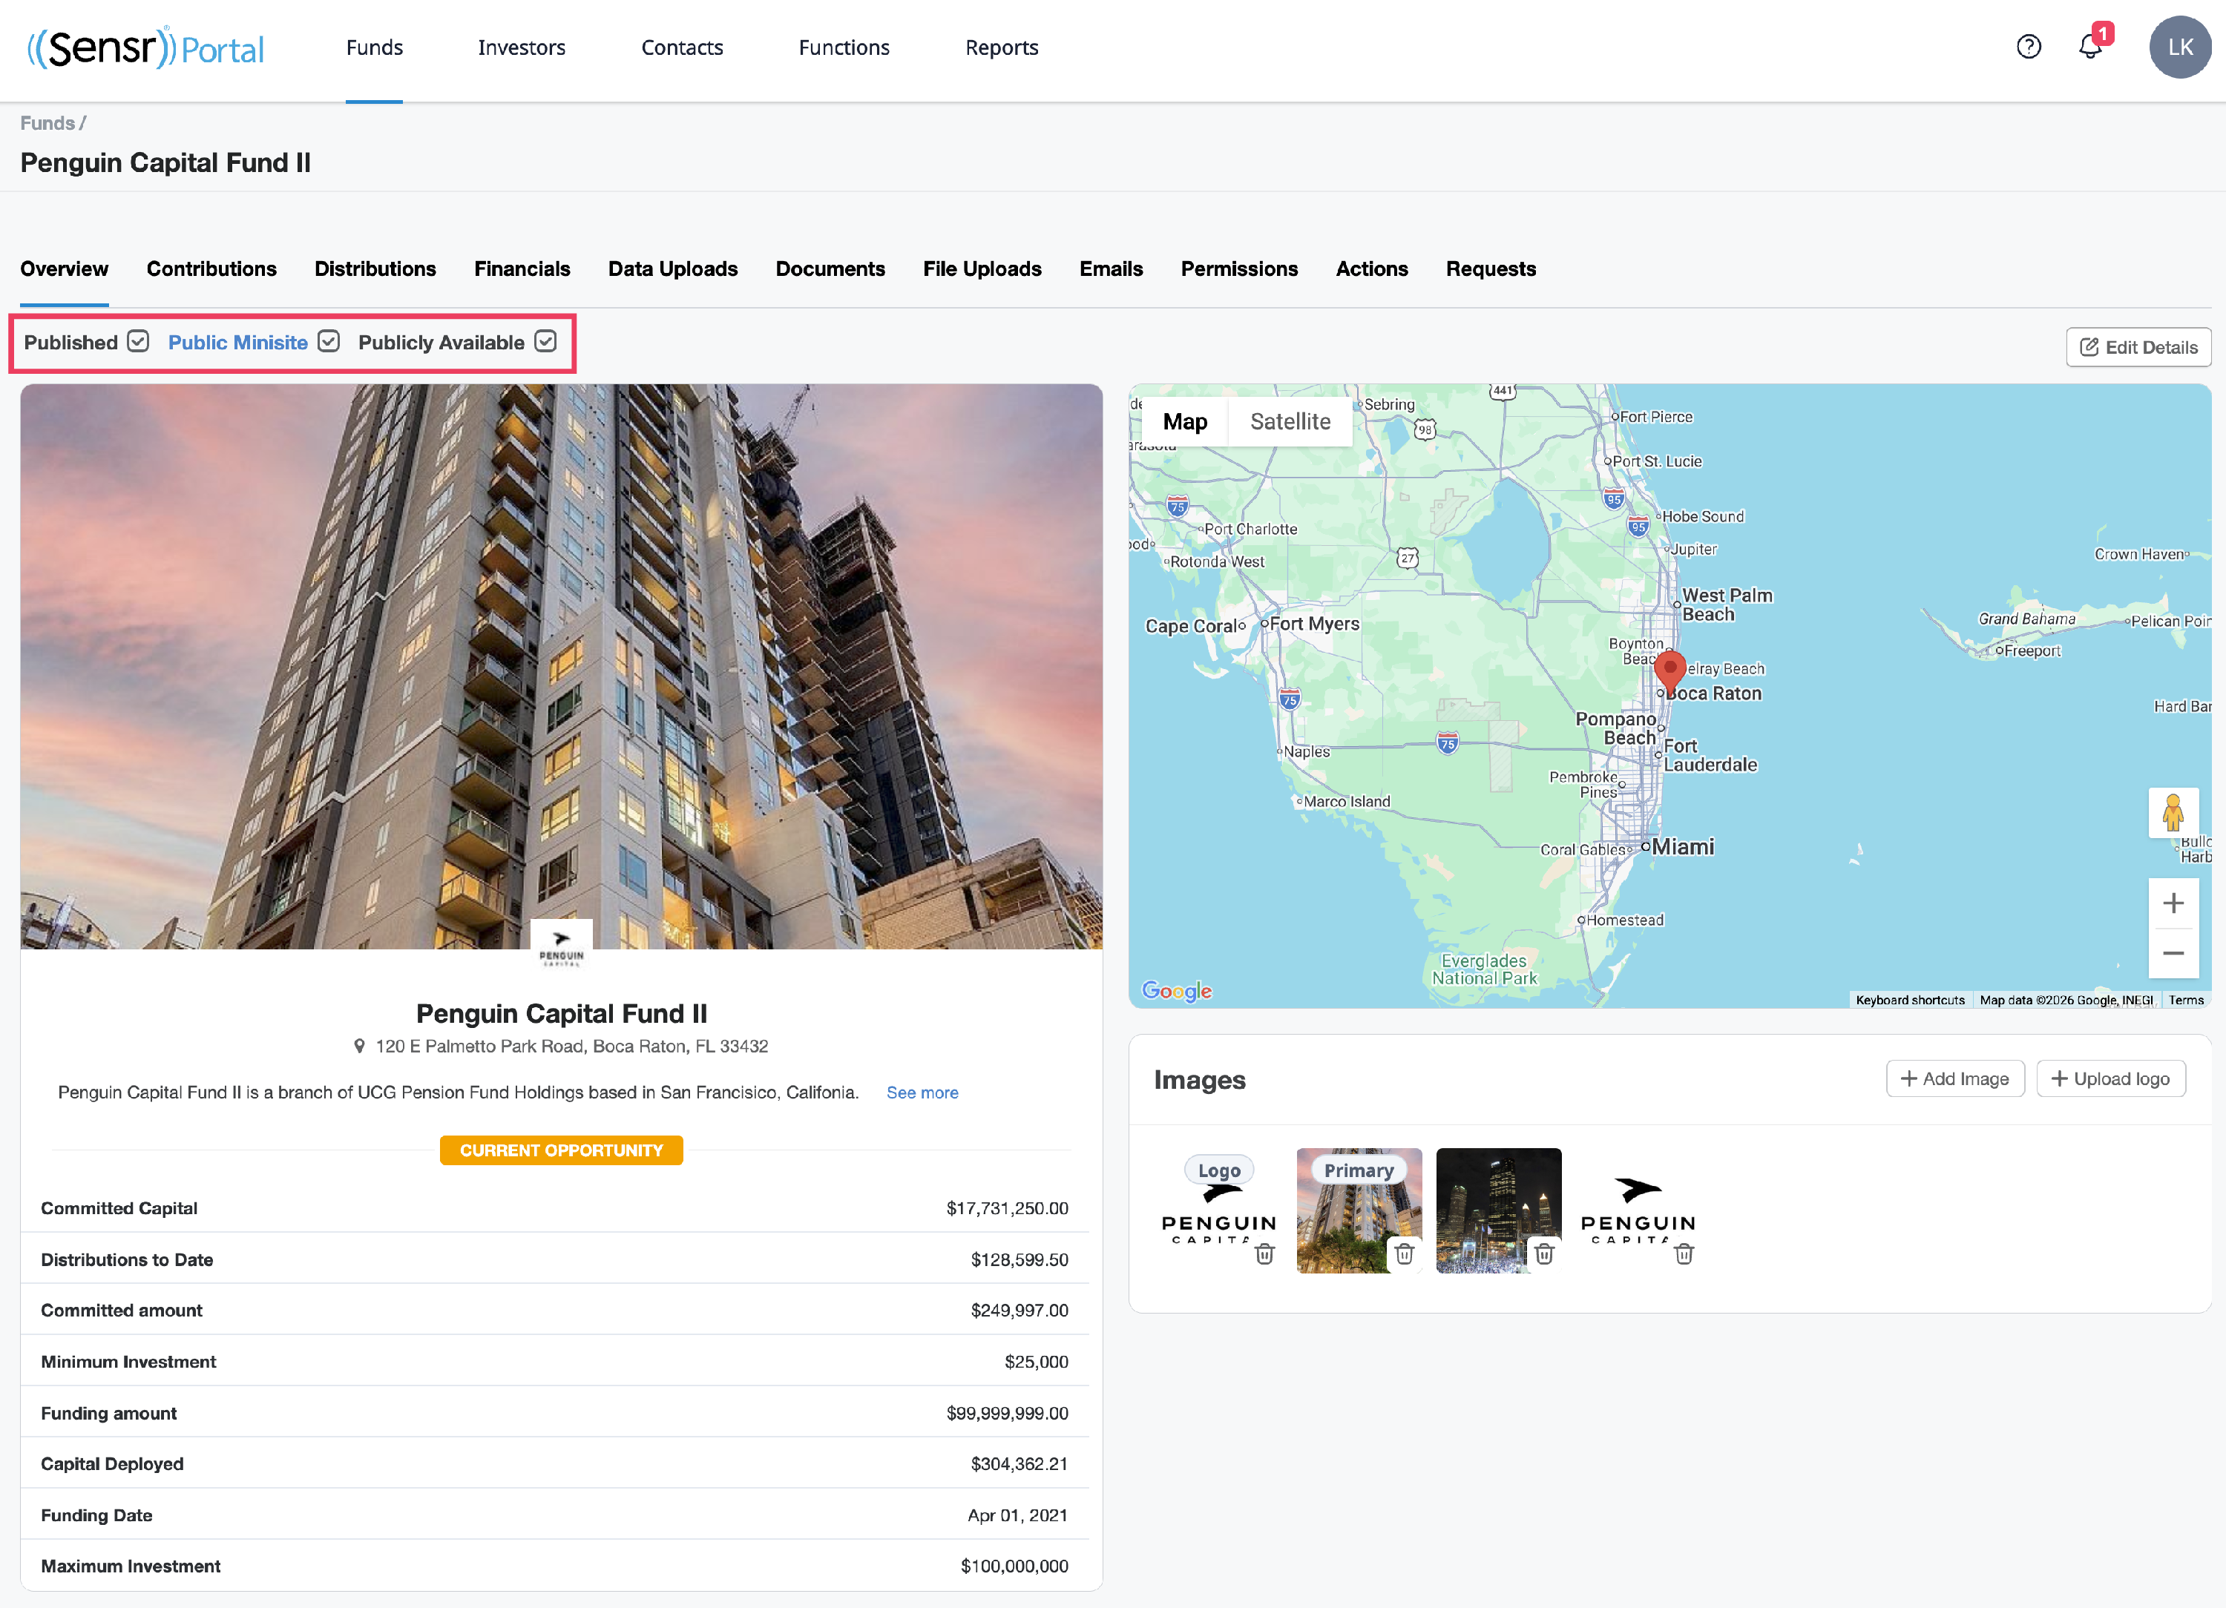This screenshot has width=2226, height=1608.
Task: Click the Edit Details button
Action: [2138, 347]
